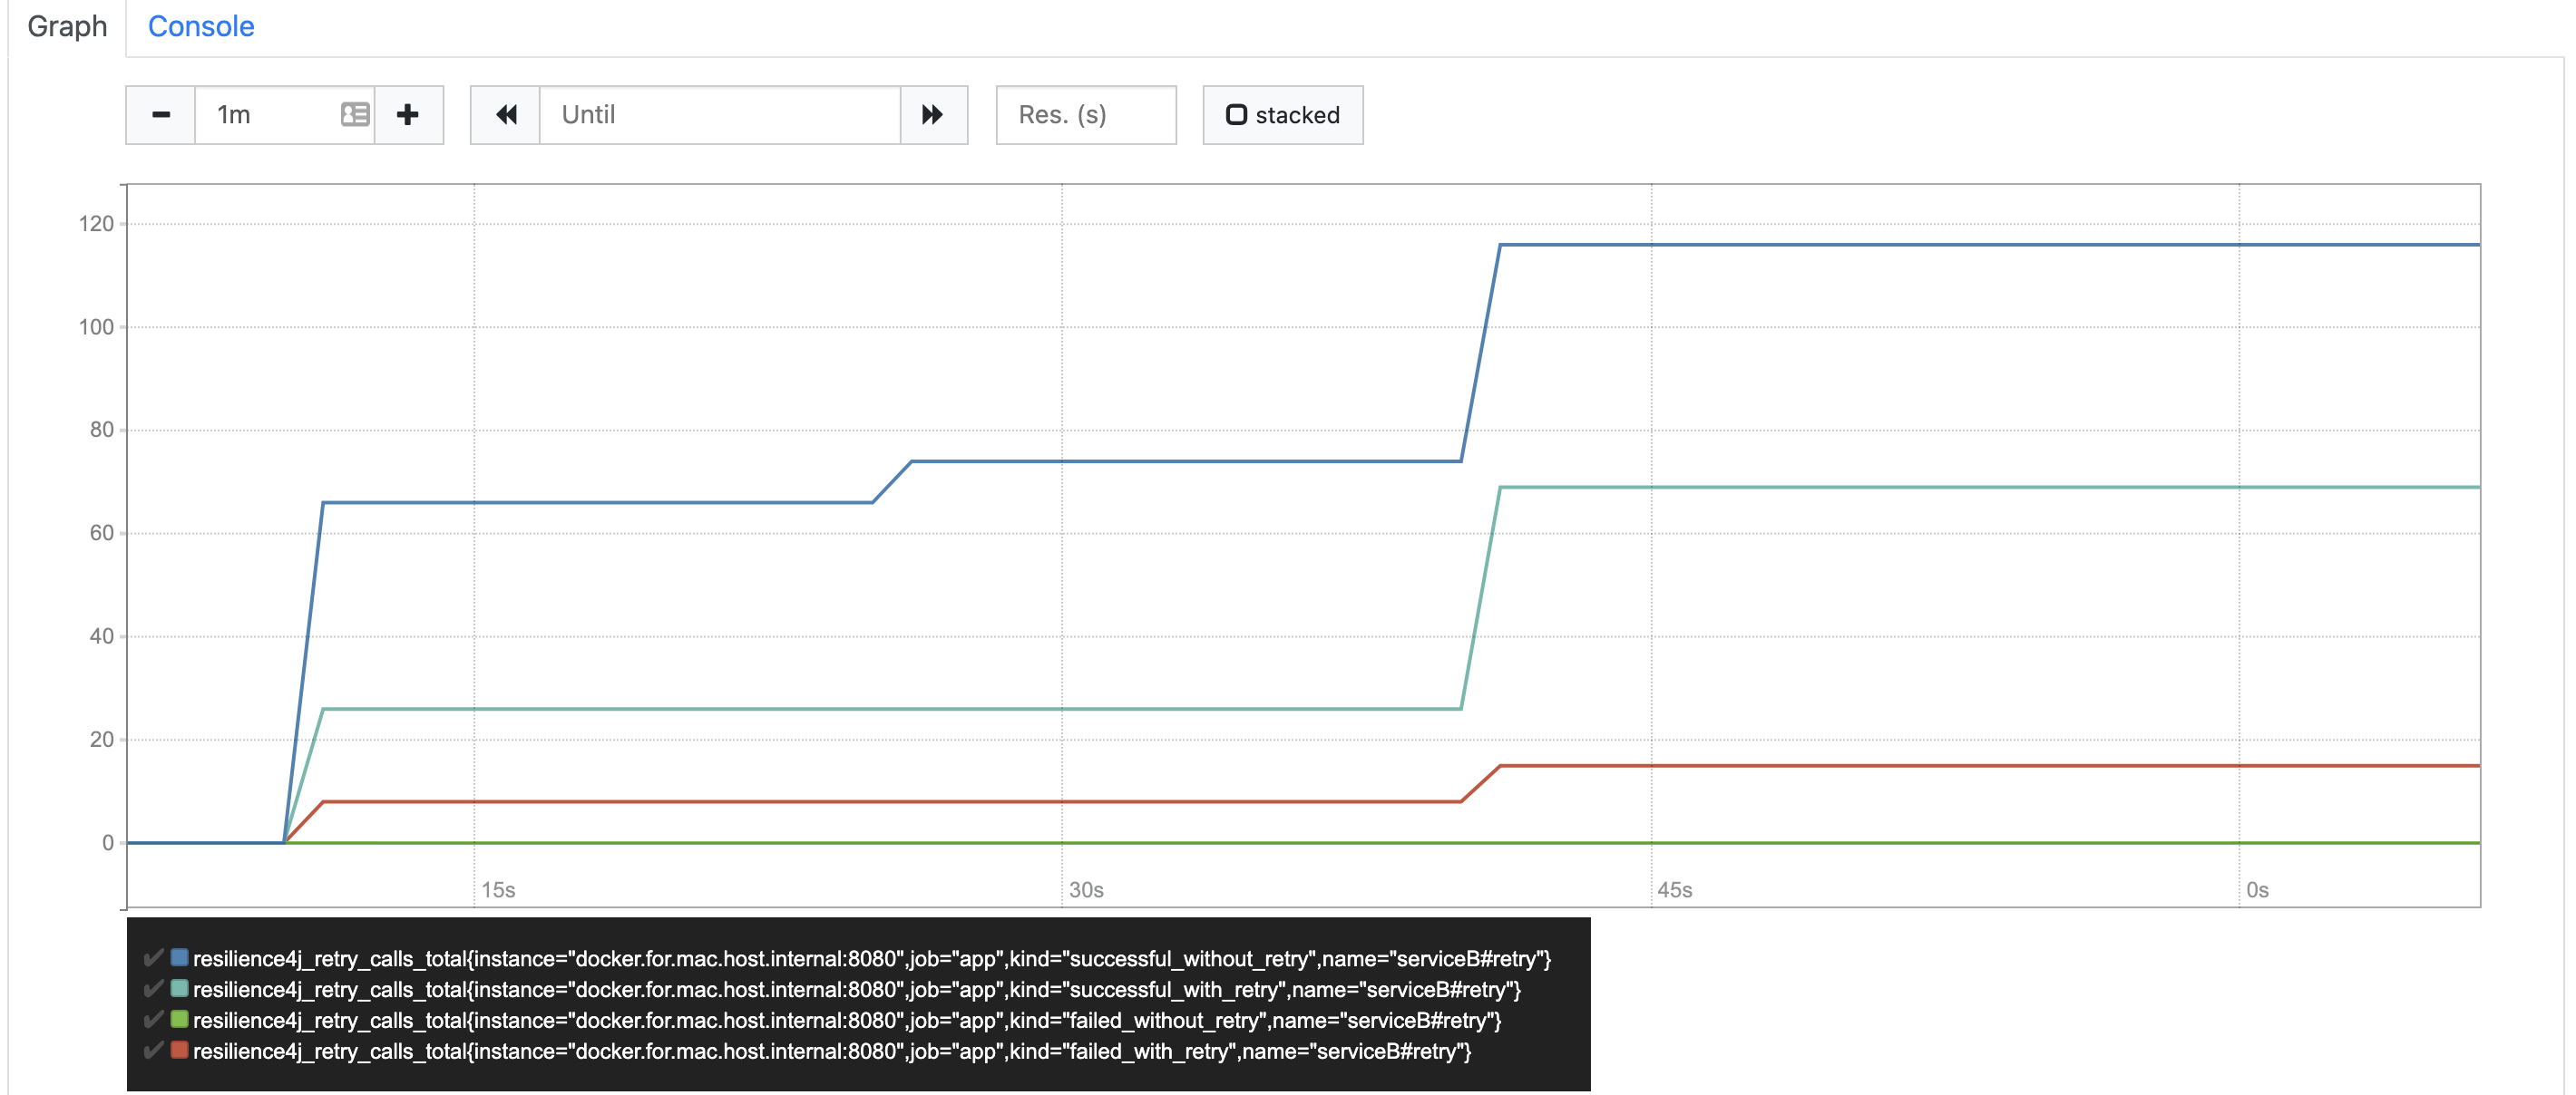
Task: Decrease the time range with minus button
Action: (160, 115)
